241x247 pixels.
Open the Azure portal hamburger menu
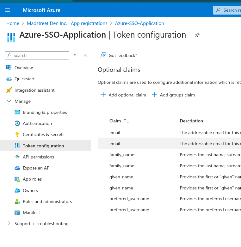click(x=8, y=10)
